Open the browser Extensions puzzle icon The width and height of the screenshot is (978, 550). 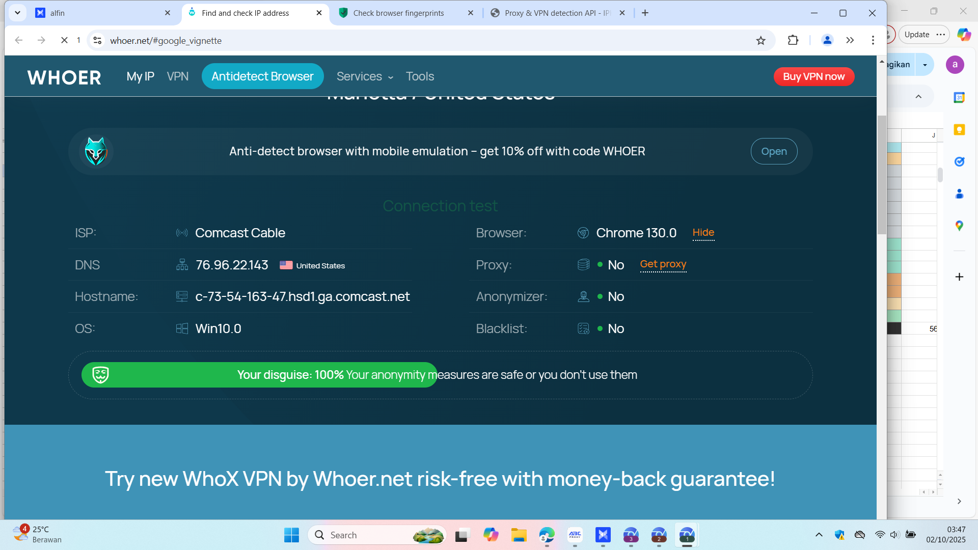pos(793,40)
